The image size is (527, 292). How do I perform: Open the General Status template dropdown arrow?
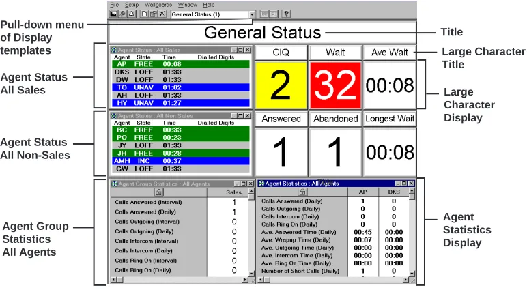252,14
